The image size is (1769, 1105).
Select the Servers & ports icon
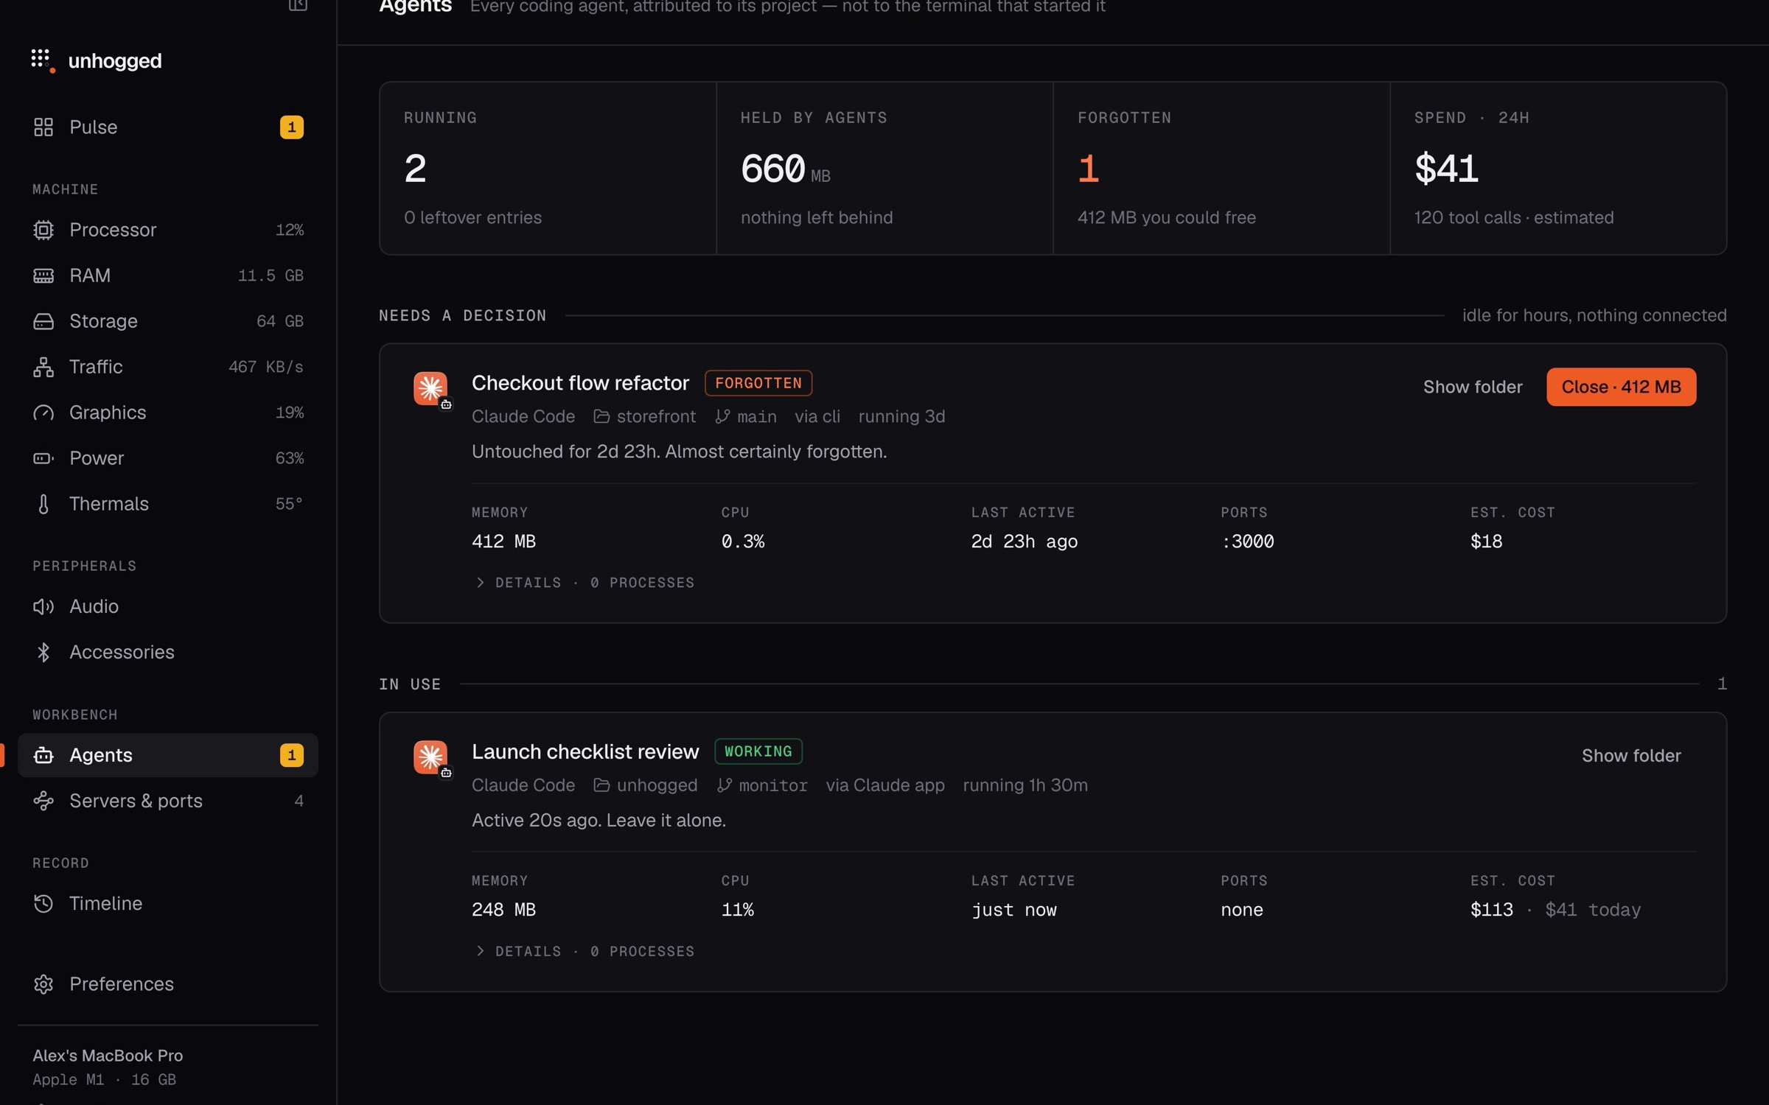click(x=43, y=801)
